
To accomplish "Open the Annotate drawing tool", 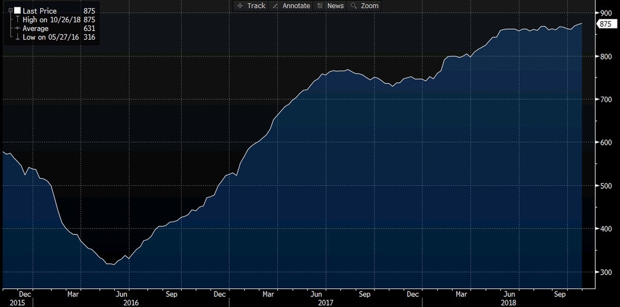I will (291, 6).
